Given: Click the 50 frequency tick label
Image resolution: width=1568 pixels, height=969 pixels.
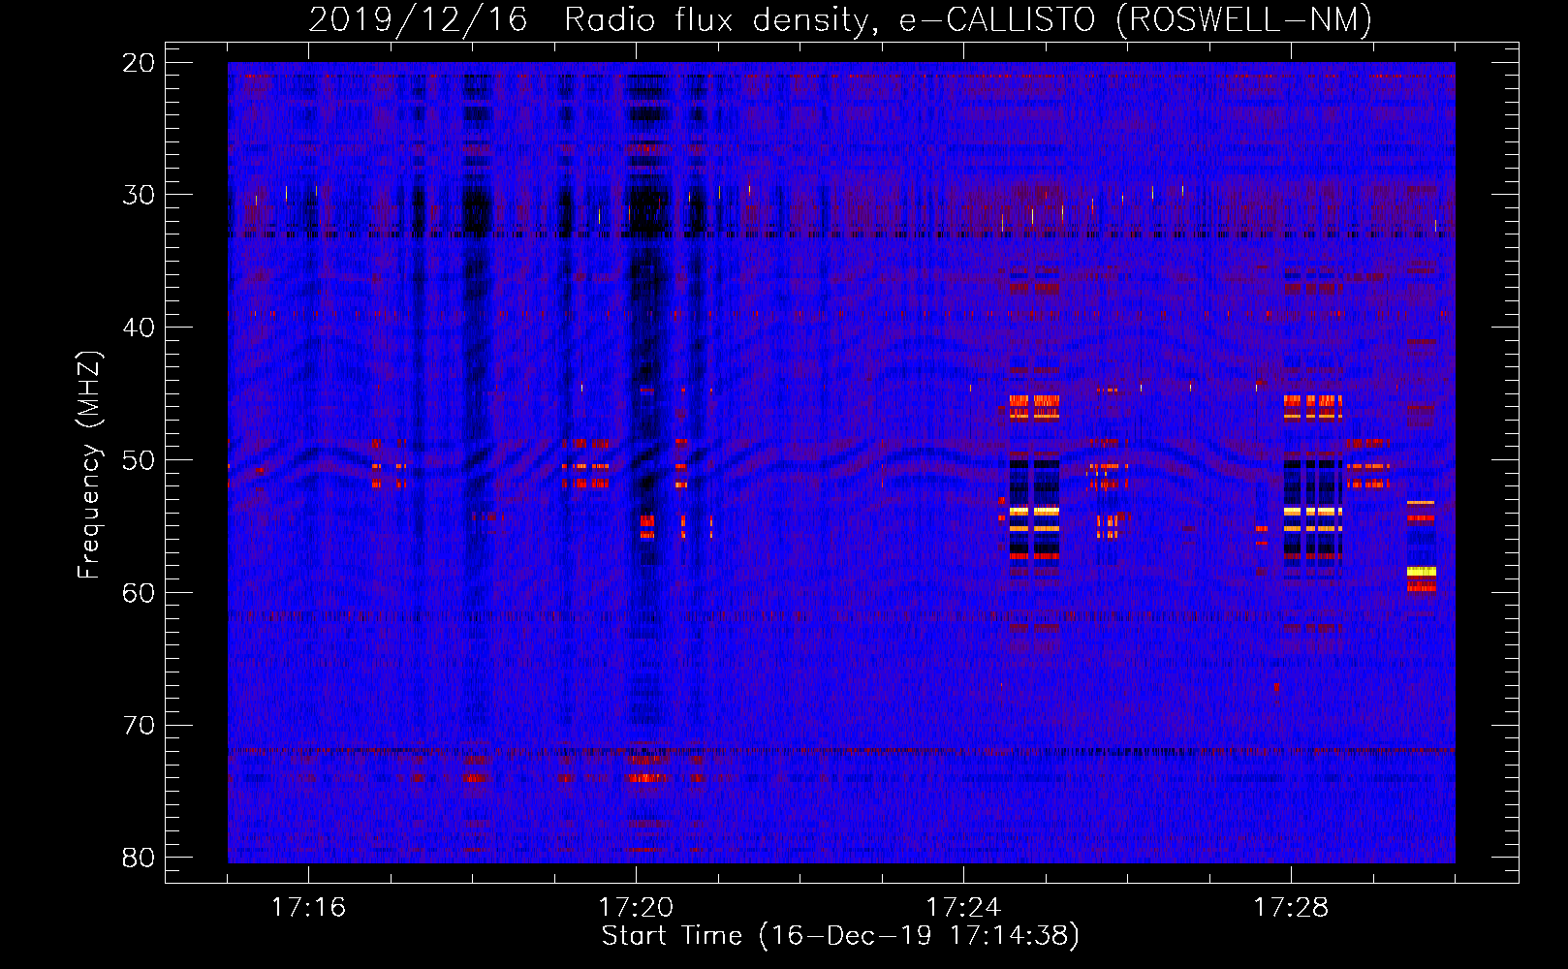Looking at the screenshot, I should pos(139,460).
